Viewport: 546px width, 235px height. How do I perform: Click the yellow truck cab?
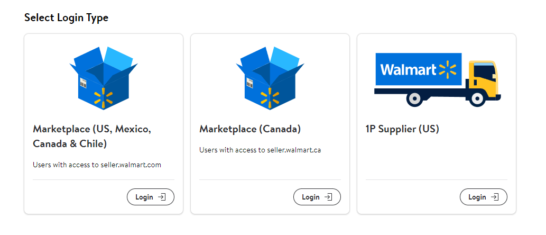click(484, 80)
